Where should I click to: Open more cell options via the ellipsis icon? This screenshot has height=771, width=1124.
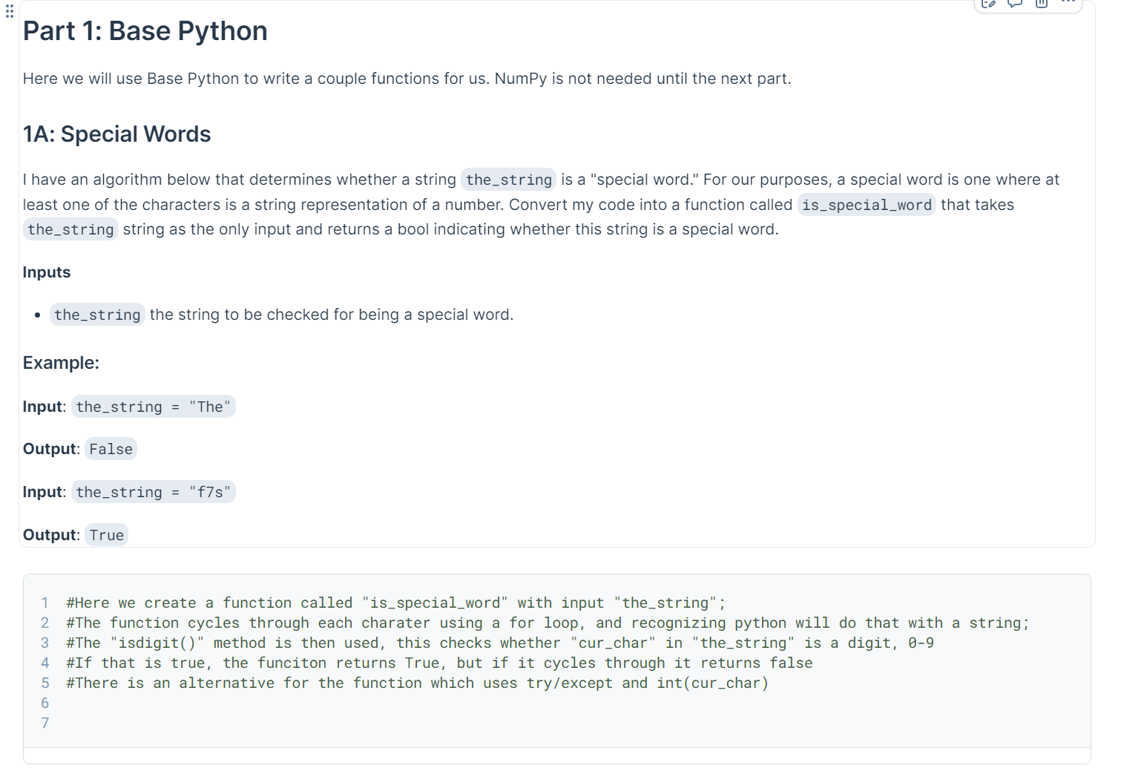pos(1068,4)
